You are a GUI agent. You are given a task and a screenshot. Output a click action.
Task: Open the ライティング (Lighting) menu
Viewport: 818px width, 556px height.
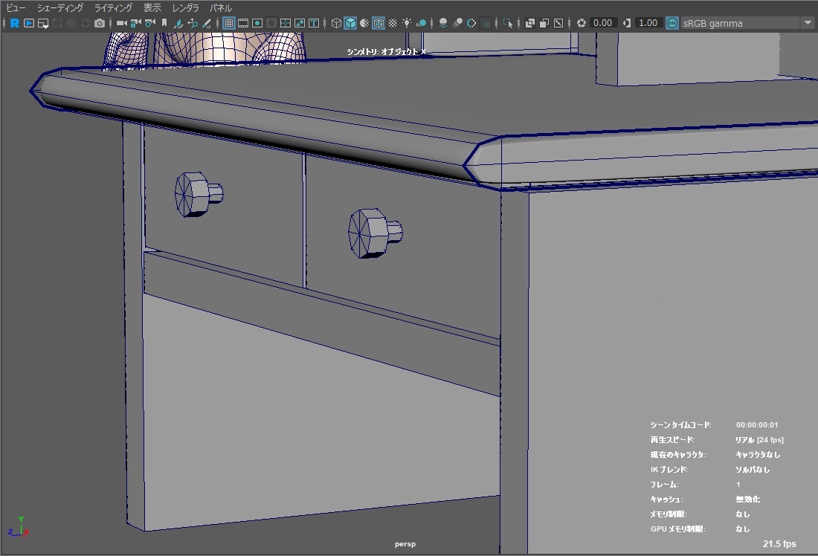pyautogui.click(x=113, y=7)
